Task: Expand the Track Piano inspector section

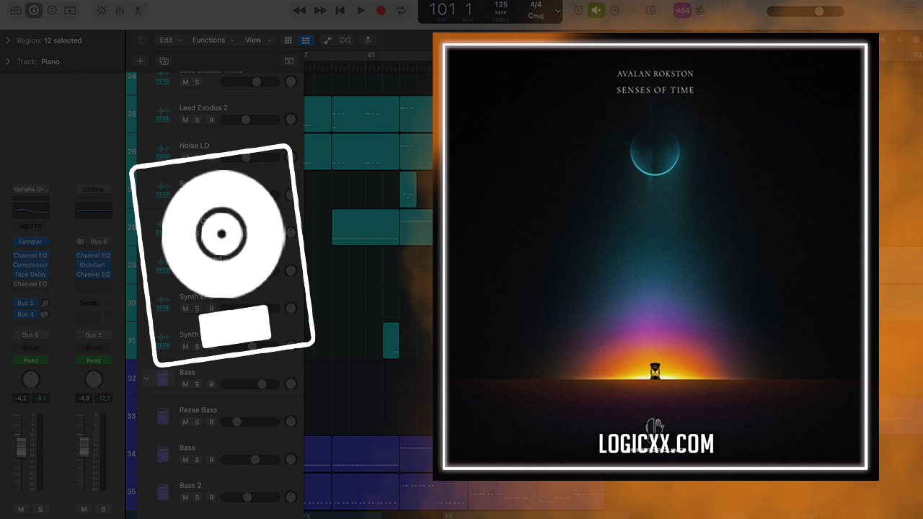Action: click(x=8, y=61)
